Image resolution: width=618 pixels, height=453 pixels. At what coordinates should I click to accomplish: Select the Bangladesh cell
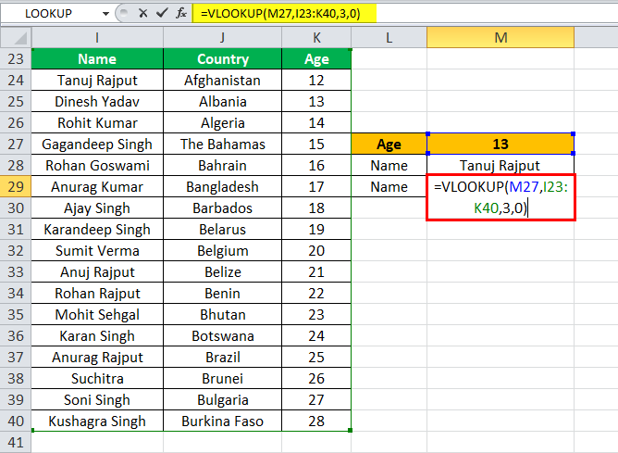pos(222,186)
